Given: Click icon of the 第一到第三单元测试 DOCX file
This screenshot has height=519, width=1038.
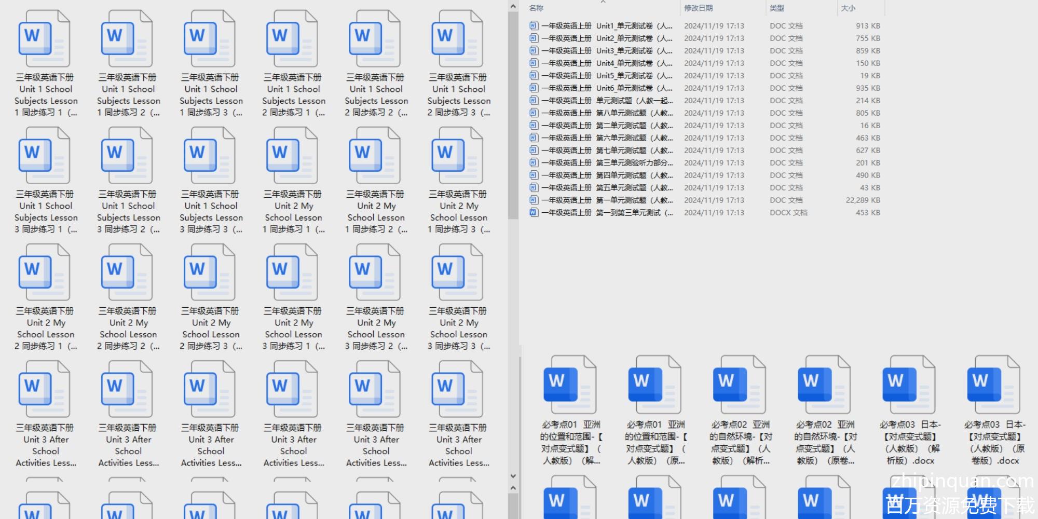Looking at the screenshot, I should tap(534, 212).
